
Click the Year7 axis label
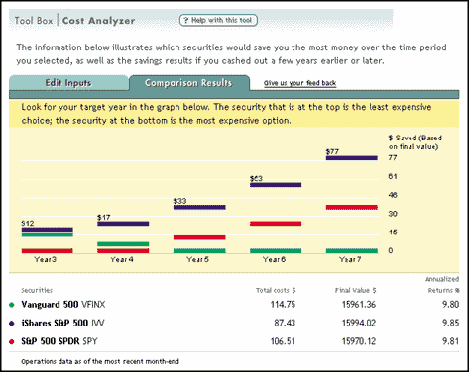point(350,259)
